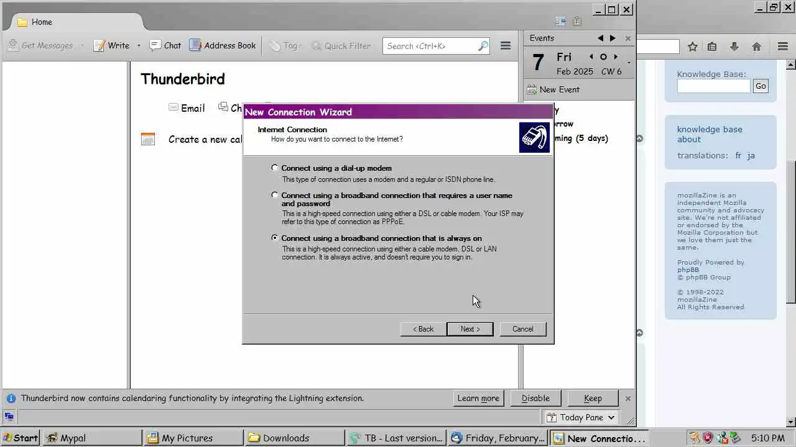Bookmark page with star icon in browser
Viewport: 796px width, 447px height.
pyautogui.click(x=692, y=47)
